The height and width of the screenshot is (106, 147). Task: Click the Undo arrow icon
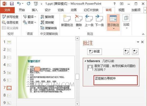[19, 4]
